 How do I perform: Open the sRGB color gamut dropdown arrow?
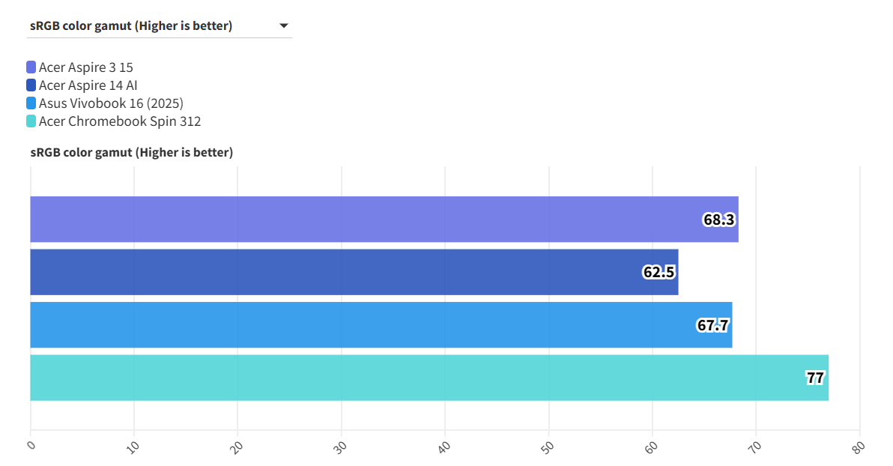pyautogui.click(x=284, y=26)
